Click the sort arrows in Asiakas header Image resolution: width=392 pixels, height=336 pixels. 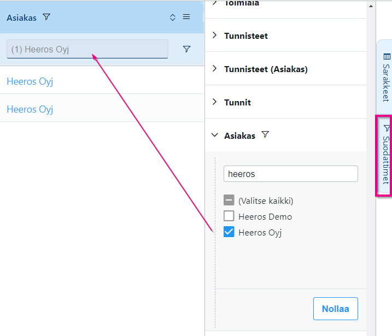173,17
